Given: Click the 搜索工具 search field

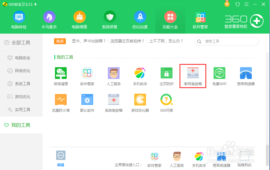Looking at the screenshot, I should (227, 41).
